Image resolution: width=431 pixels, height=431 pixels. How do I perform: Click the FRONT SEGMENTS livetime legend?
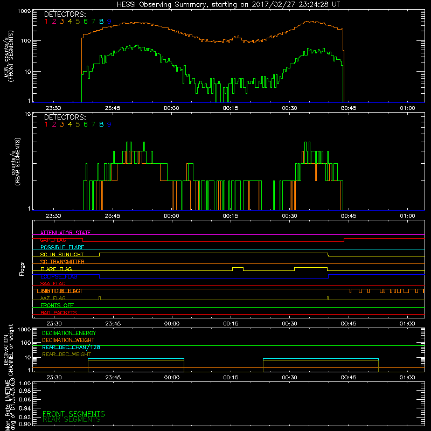pyautogui.click(x=74, y=414)
